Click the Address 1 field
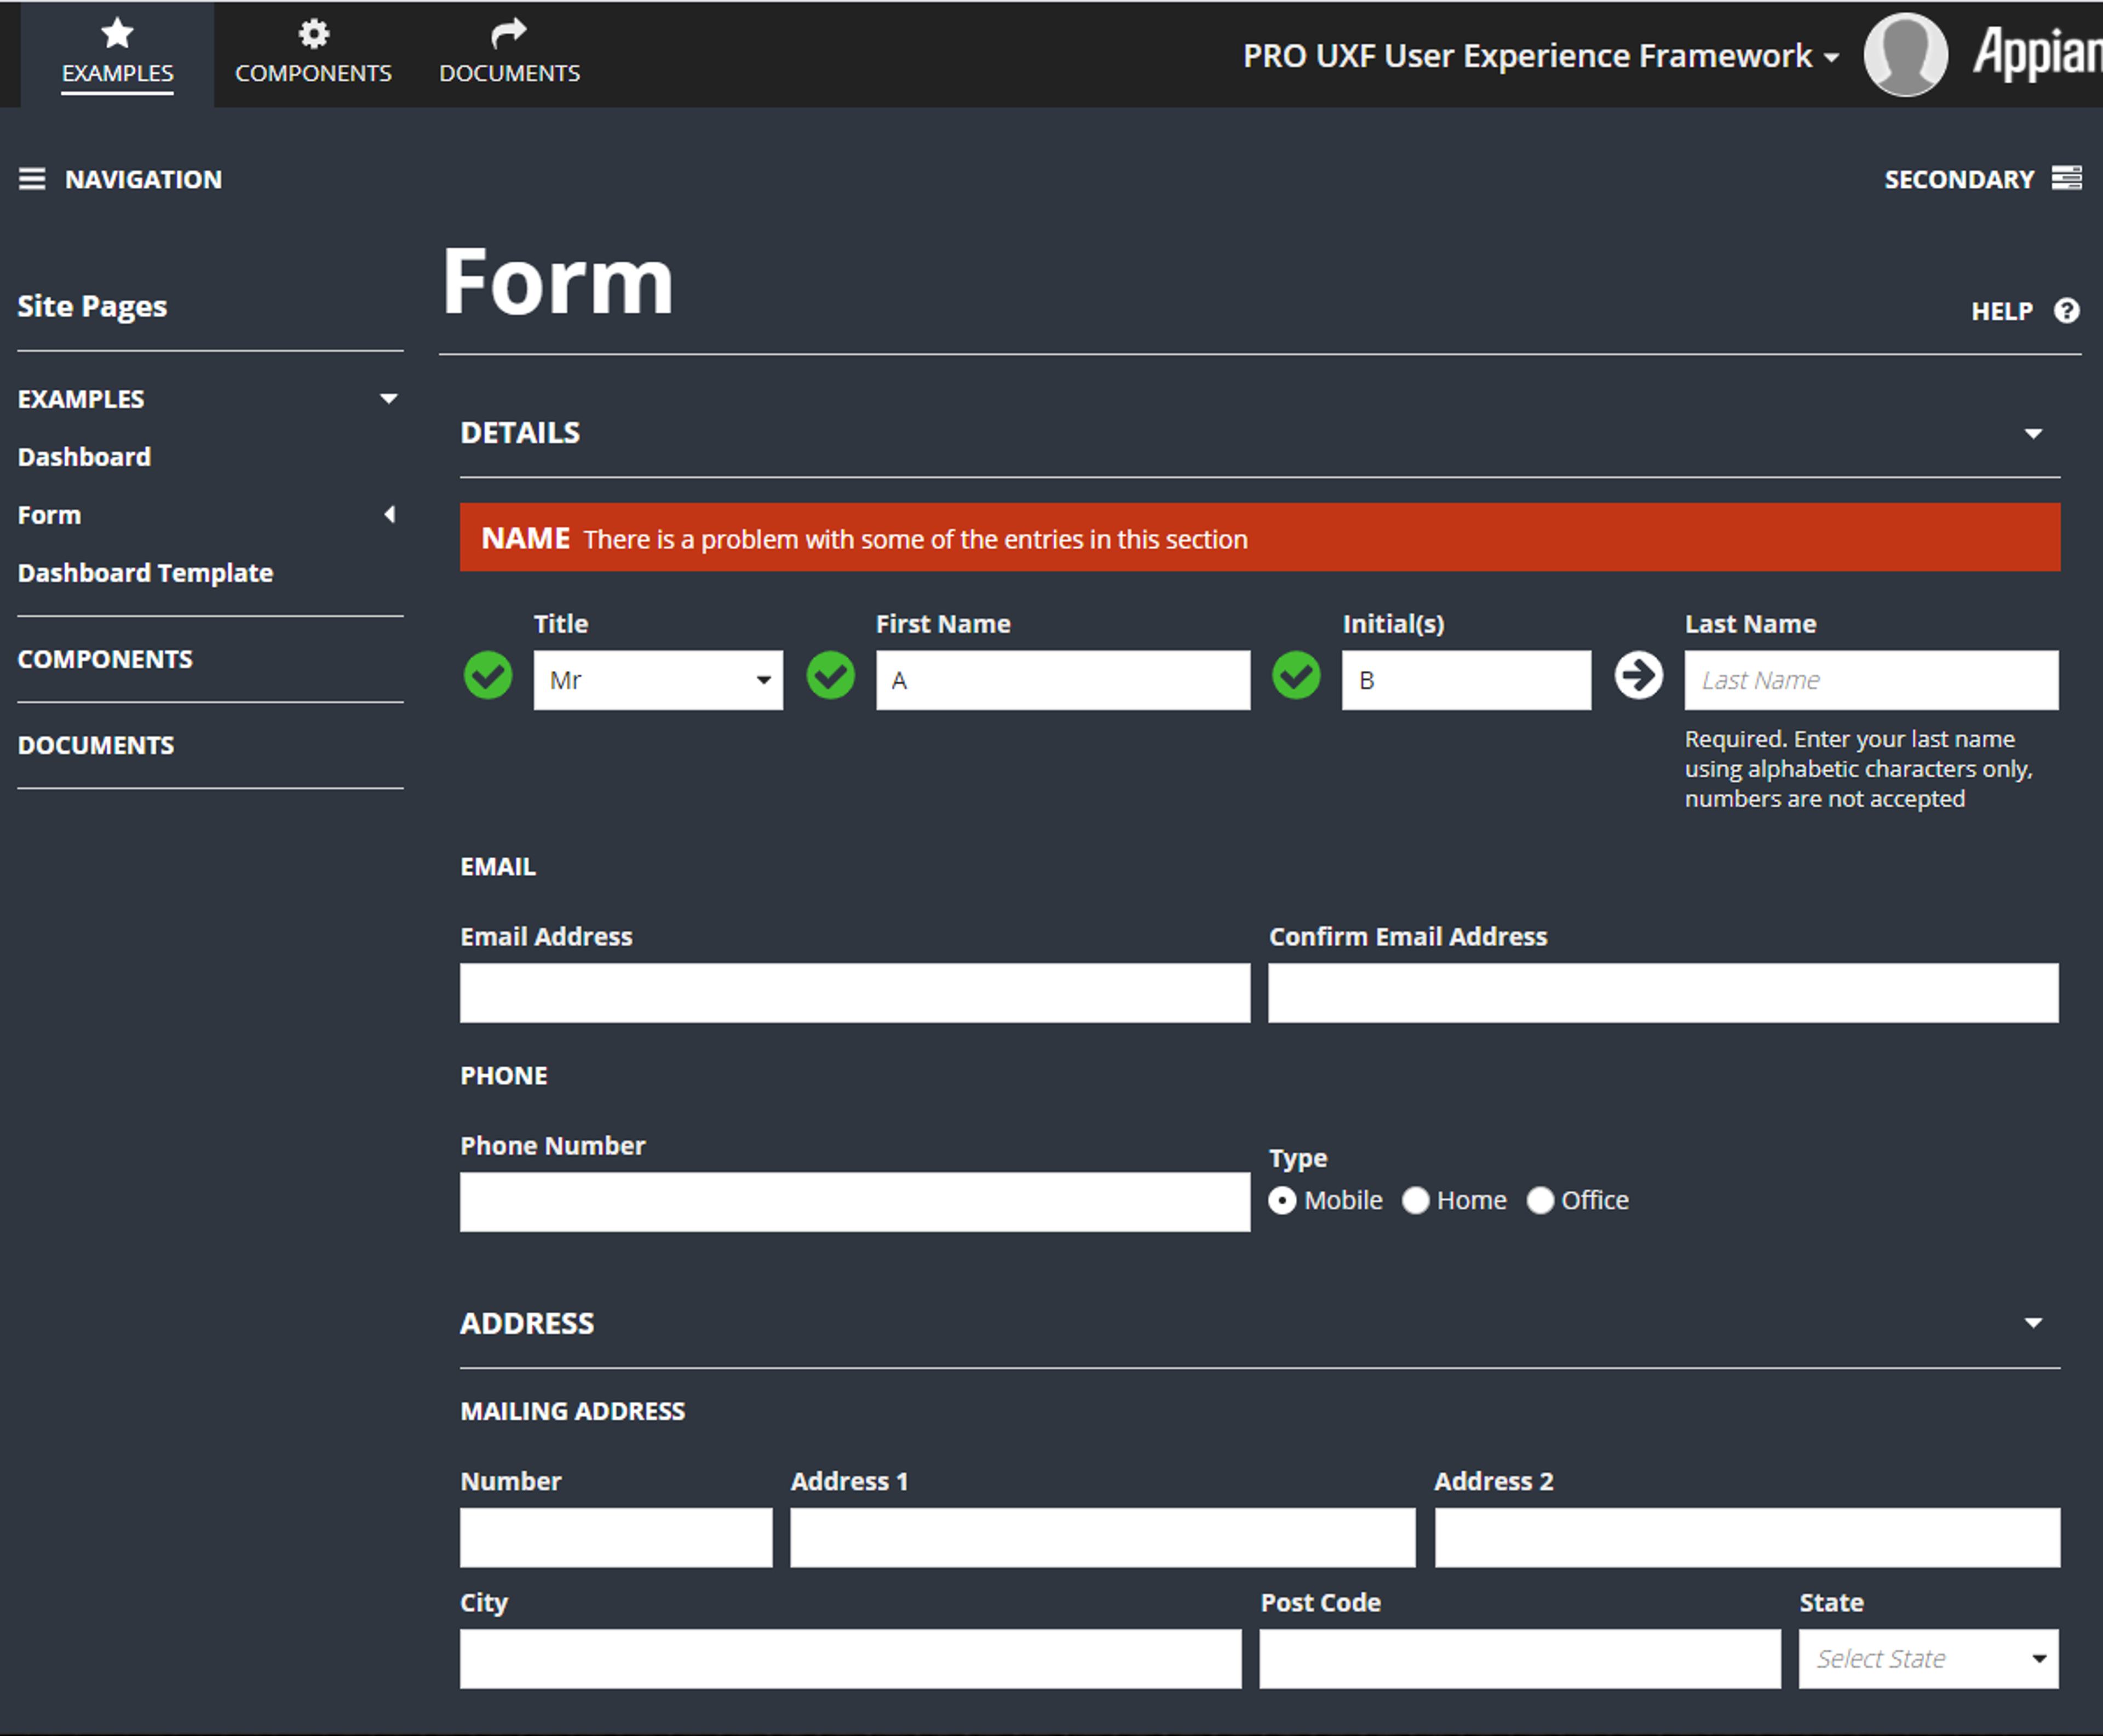2103x1736 pixels. click(x=1103, y=1538)
